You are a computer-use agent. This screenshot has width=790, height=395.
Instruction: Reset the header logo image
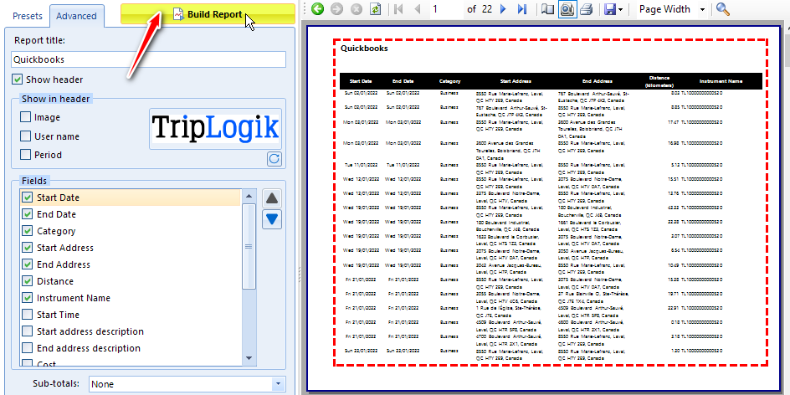tap(274, 159)
